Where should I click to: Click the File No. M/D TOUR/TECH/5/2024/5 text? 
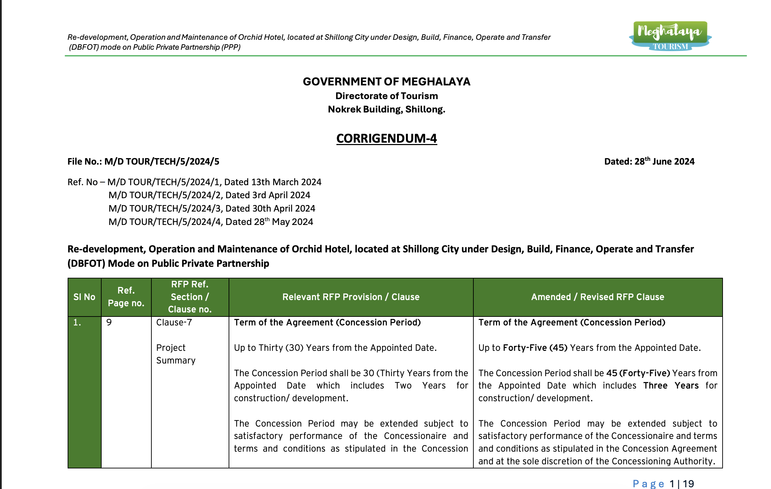tap(143, 162)
